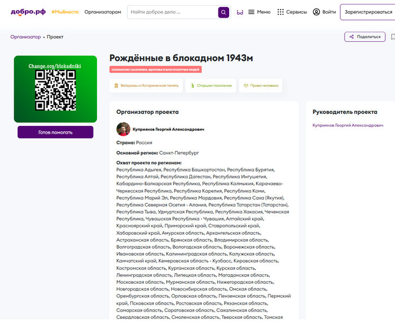Click the QR code project image

[x=55, y=89]
